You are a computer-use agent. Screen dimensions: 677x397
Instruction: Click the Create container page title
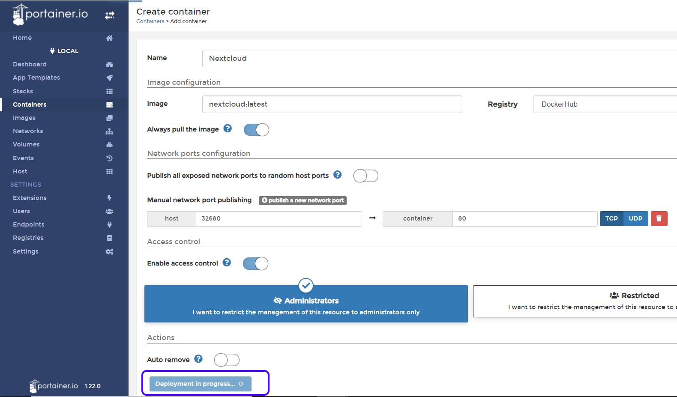[x=173, y=12]
